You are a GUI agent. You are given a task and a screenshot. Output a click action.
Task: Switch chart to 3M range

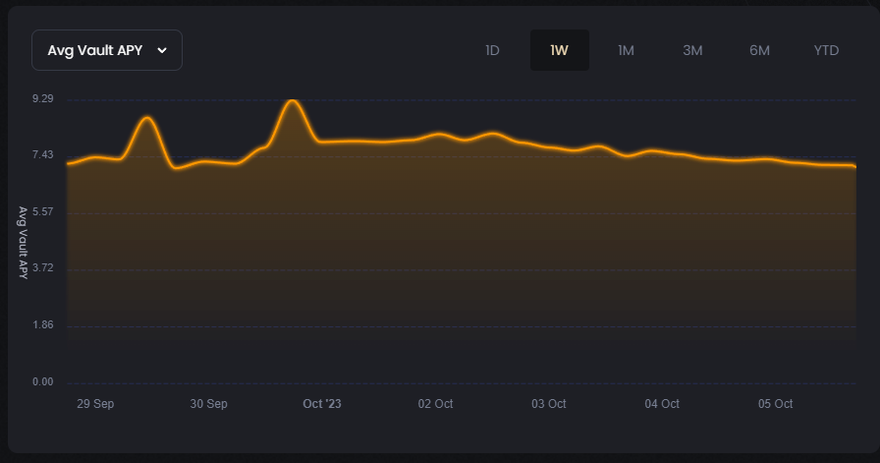pyautogui.click(x=692, y=50)
